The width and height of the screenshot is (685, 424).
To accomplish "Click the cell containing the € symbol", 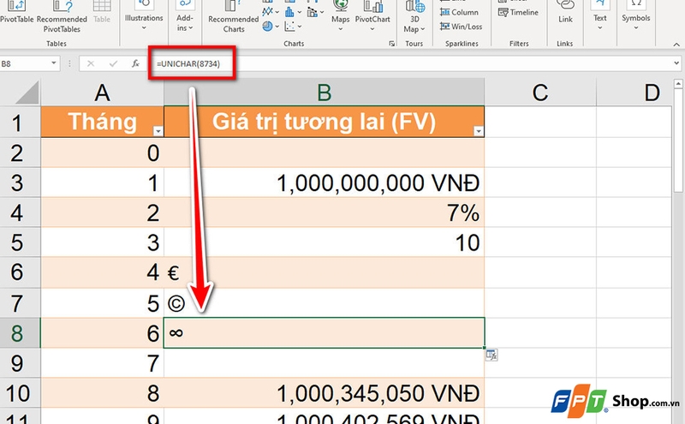I will tap(325, 272).
